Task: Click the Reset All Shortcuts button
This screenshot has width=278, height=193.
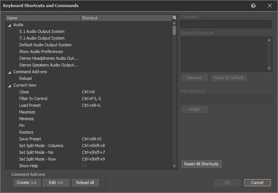Action: pos(201,164)
